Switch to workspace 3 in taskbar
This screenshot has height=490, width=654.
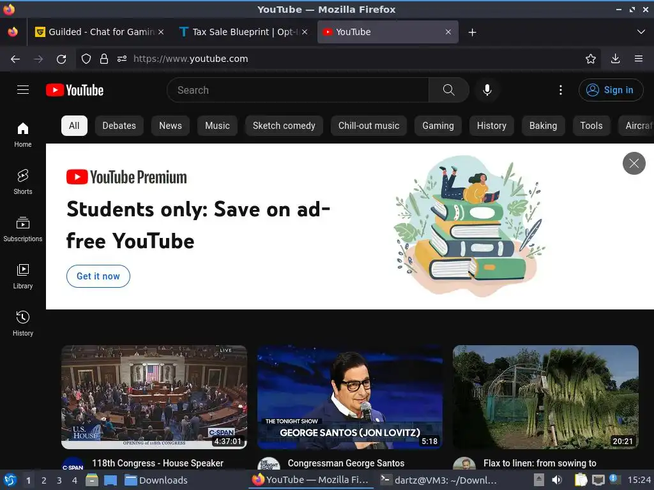tap(59, 480)
